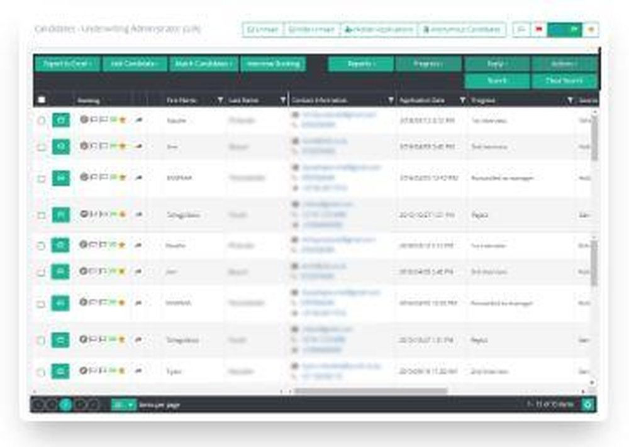Click the yellow flag icon at top right
Image resolution: width=629 pixels, height=447 pixels.
pyautogui.click(x=591, y=30)
